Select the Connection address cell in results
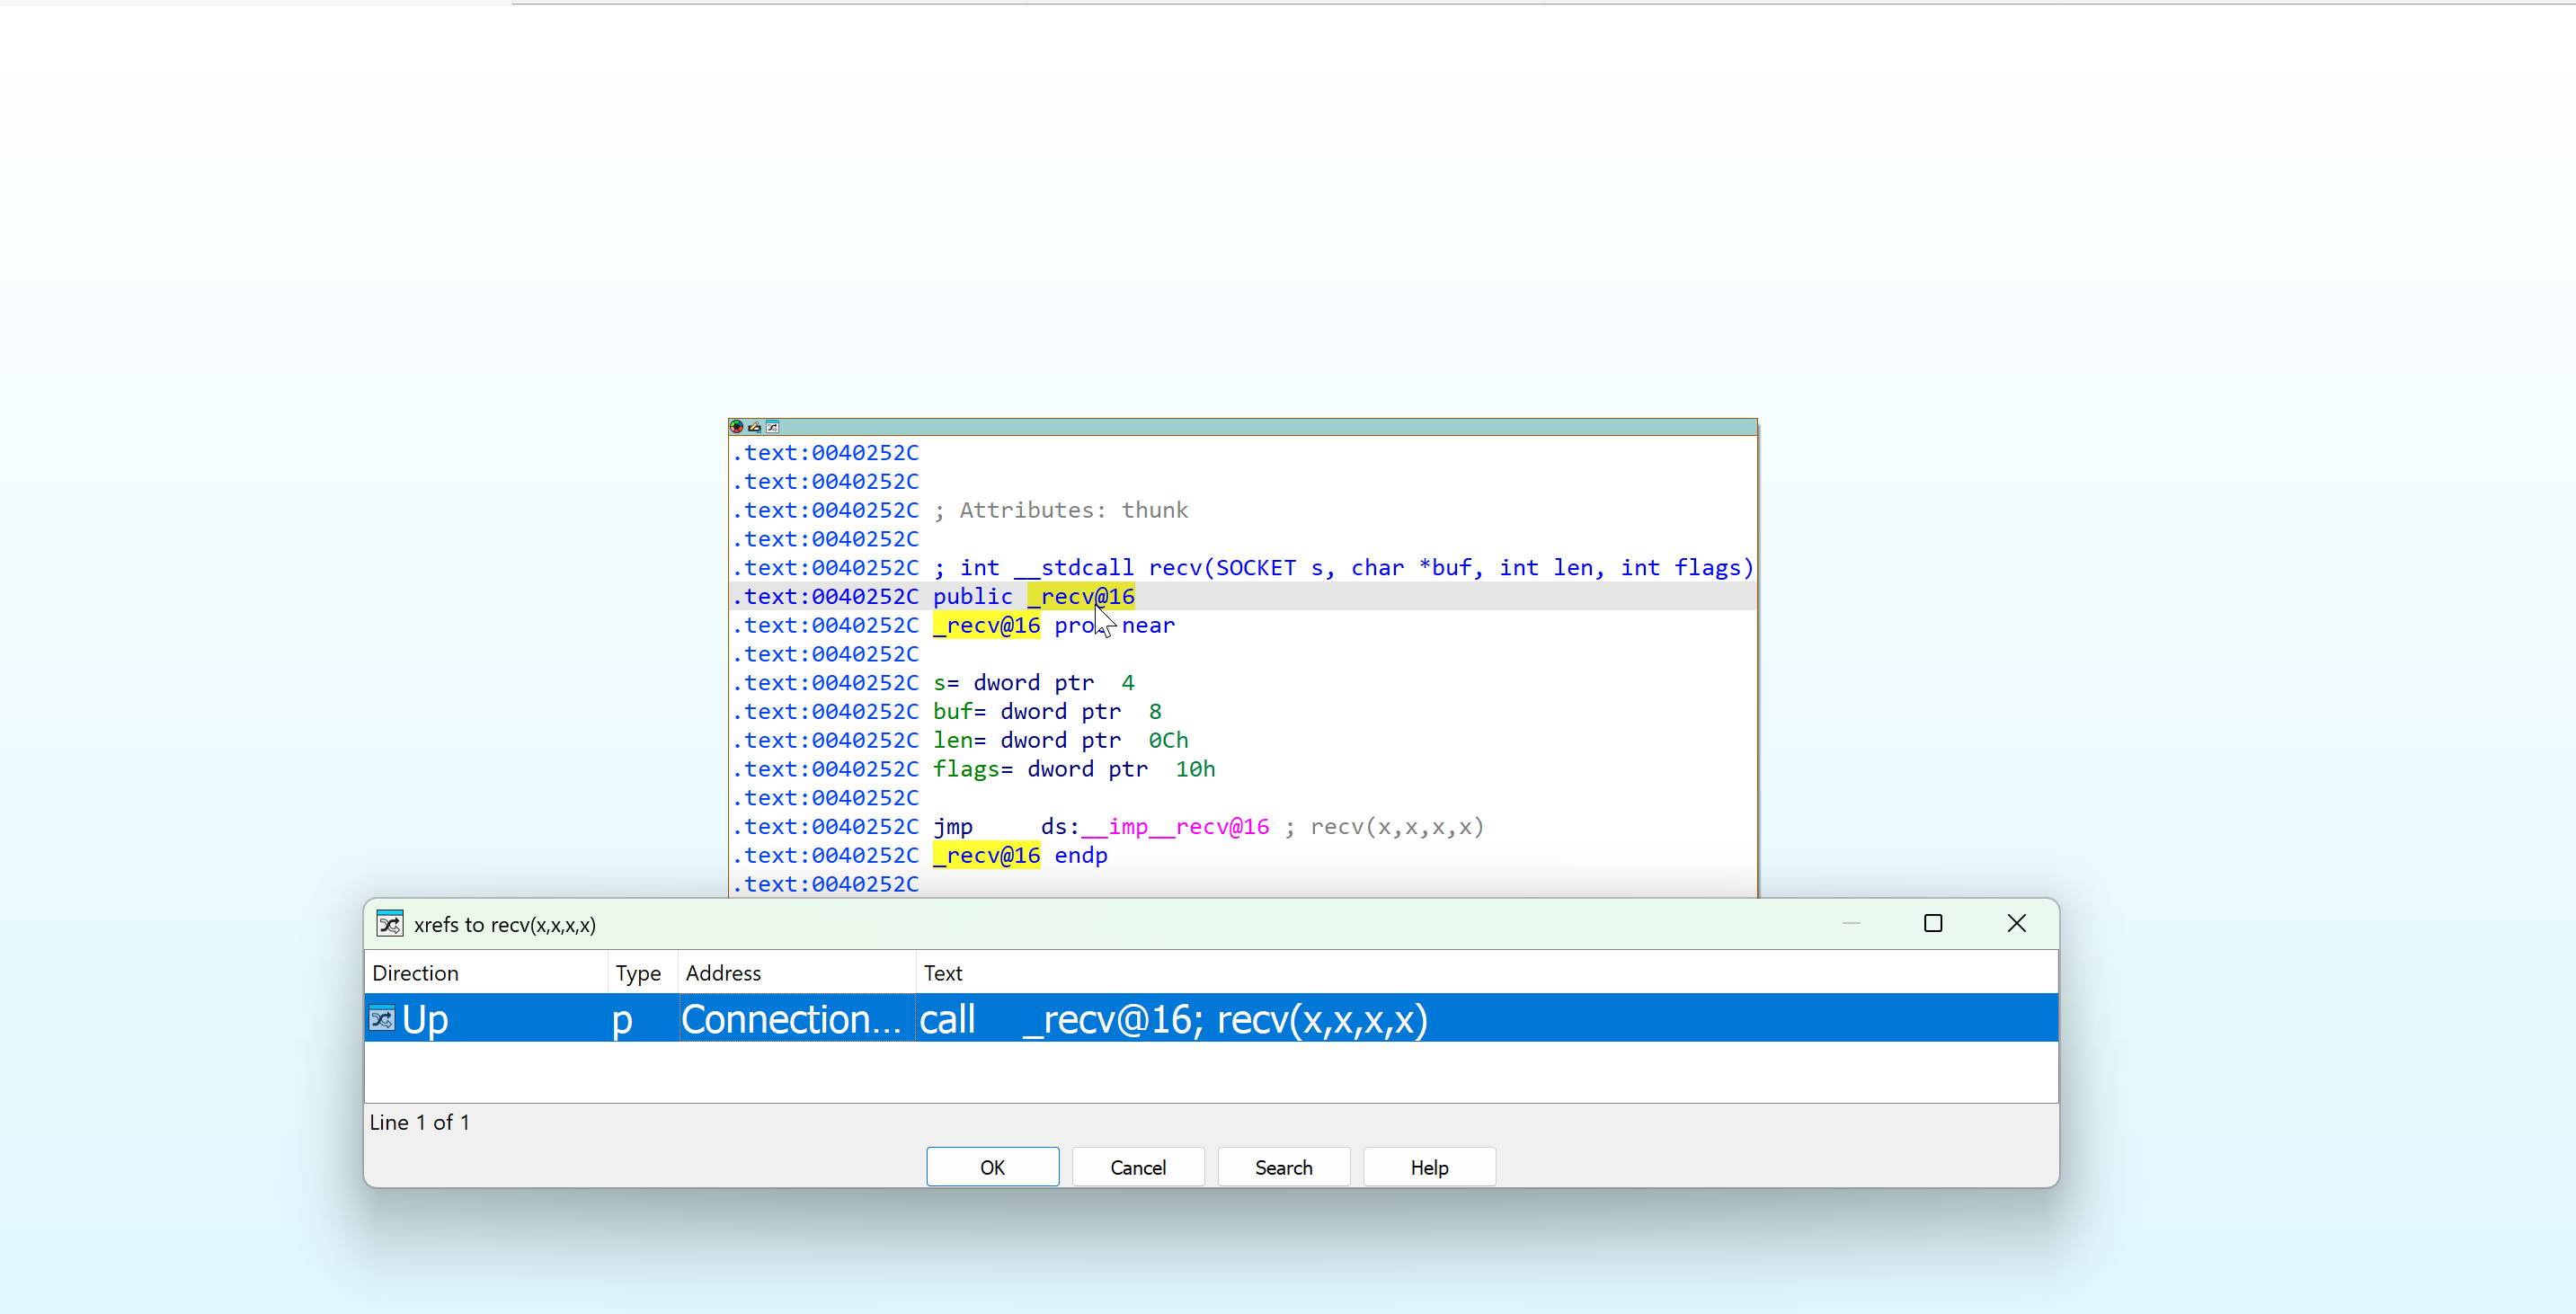Screen dimensions: 2576x1314 (x=791, y=1018)
